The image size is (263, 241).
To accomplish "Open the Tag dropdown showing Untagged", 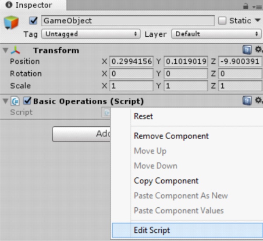I will click(91, 34).
